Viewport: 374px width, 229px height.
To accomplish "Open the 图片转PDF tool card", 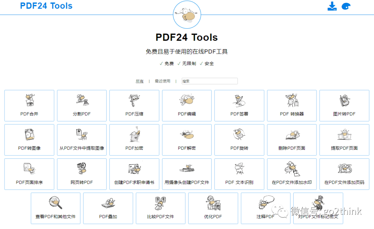I will point(344,106).
